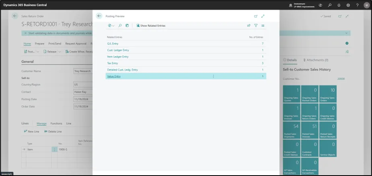This screenshot has height=176, width=372.
Task: Open Posting Preview in a new window
Action: tap(255, 16)
